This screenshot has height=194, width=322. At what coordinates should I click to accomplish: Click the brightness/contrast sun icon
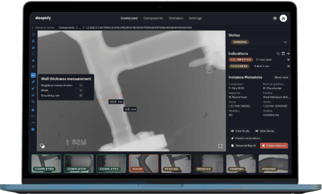(33, 61)
